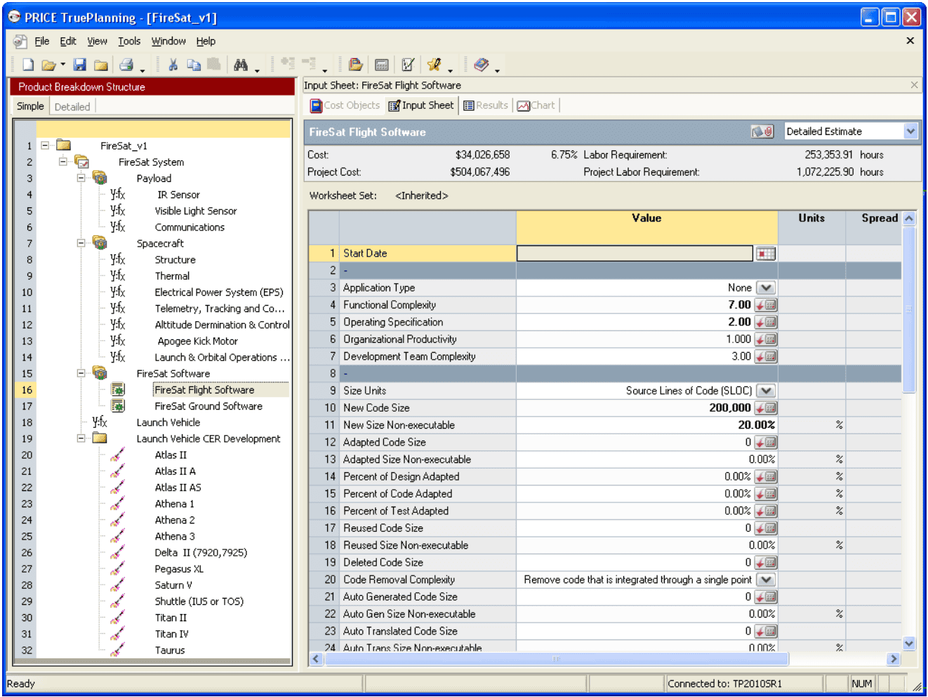
Task: Save the project with the floppy disk icon
Action: point(80,65)
